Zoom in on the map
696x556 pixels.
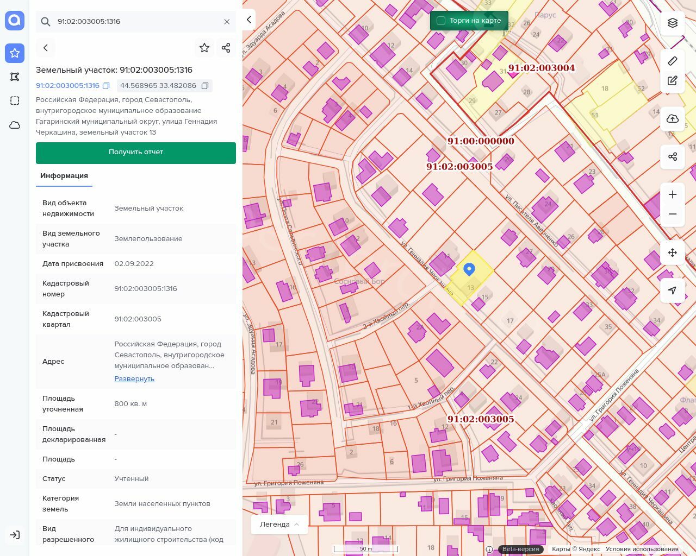tap(673, 195)
